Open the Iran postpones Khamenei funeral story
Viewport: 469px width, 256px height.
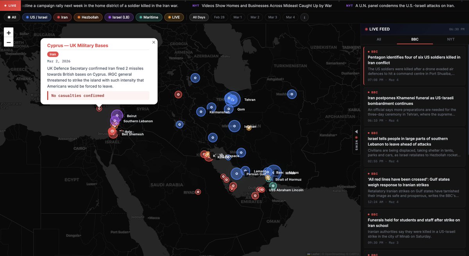point(415,106)
